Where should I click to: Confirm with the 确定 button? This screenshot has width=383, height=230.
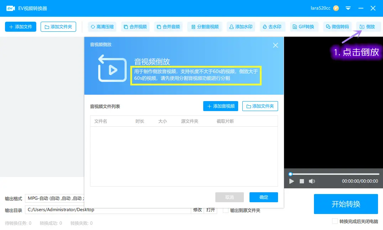[x=263, y=197]
